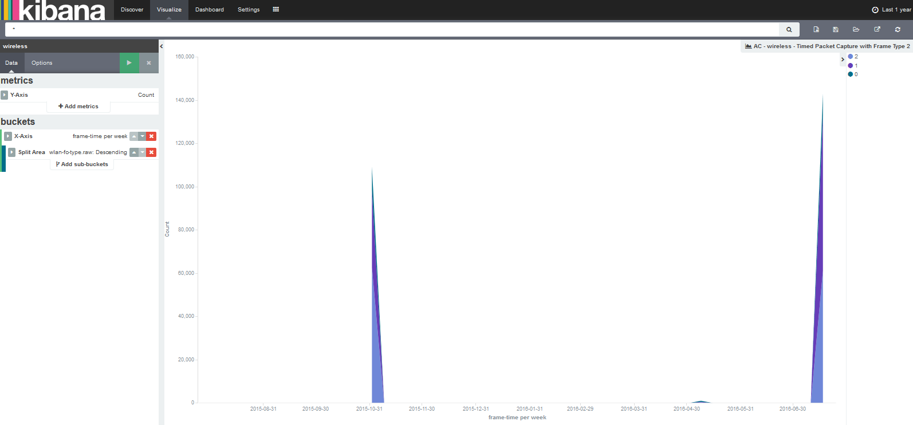Expand the X-Axis bucket settings
Viewport: 913px width, 425px height.
pos(8,136)
